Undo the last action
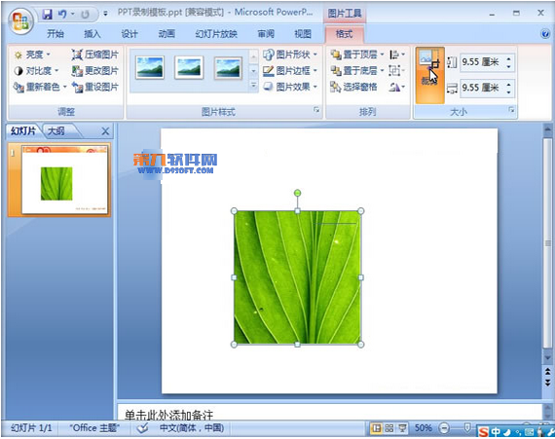The image size is (555, 439). tap(62, 15)
